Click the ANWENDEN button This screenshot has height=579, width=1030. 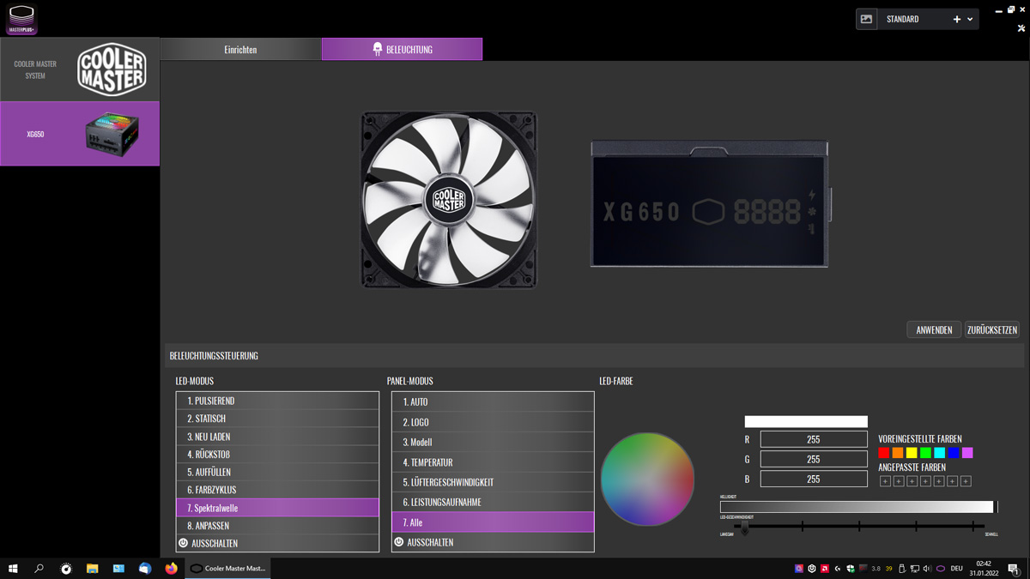[x=934, y=329]
